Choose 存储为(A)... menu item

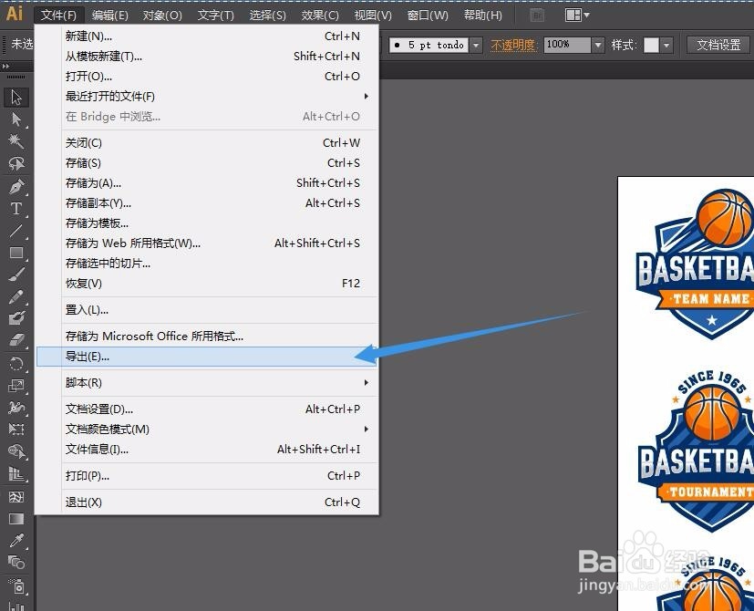click(x=206, y=183)
